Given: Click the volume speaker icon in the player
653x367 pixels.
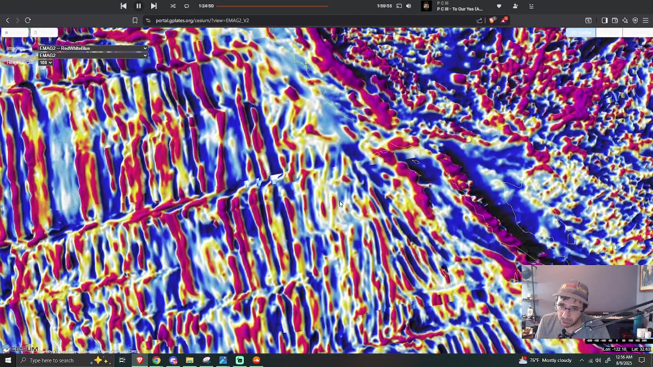Looking at the screenshot, I should 409,6.
